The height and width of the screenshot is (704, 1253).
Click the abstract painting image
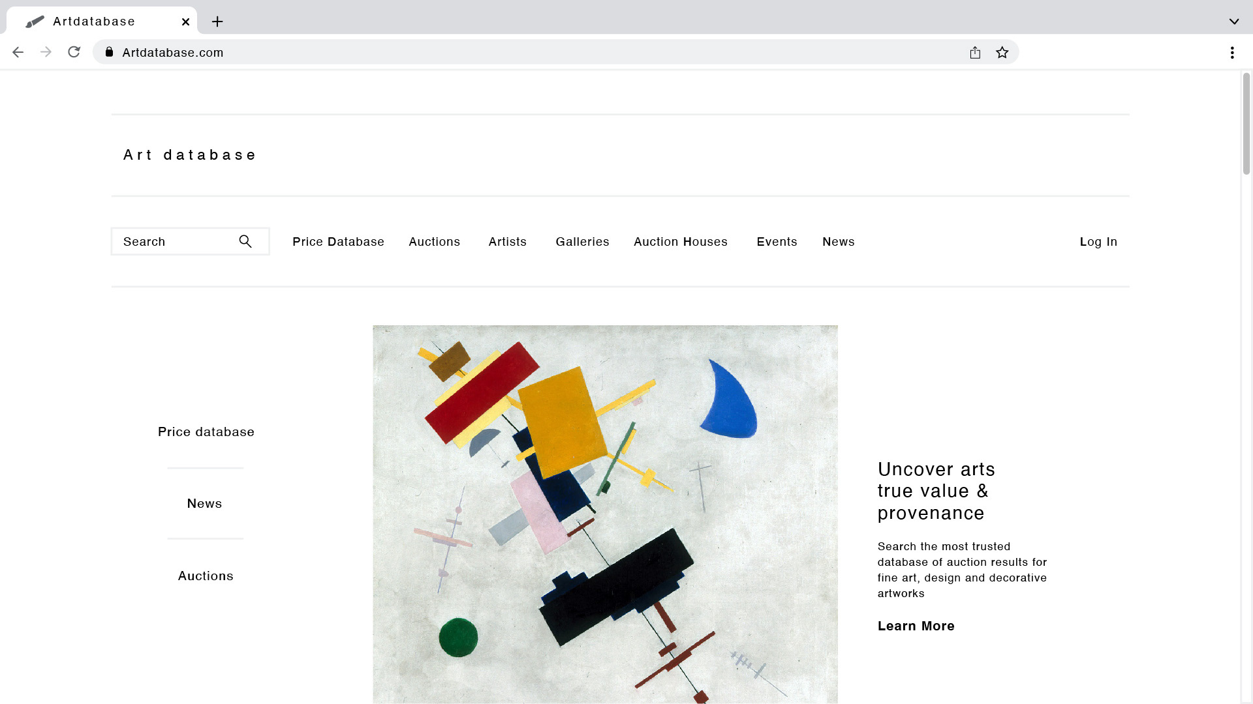pos(605,514)
